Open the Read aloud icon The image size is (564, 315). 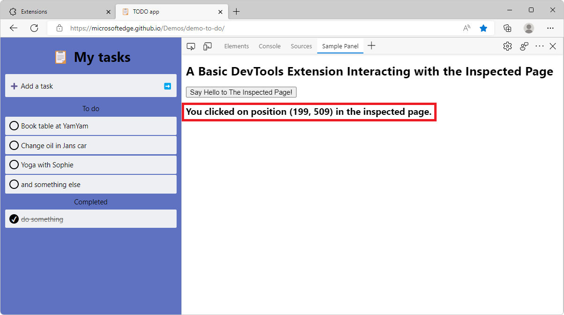[x=467, y=28]
